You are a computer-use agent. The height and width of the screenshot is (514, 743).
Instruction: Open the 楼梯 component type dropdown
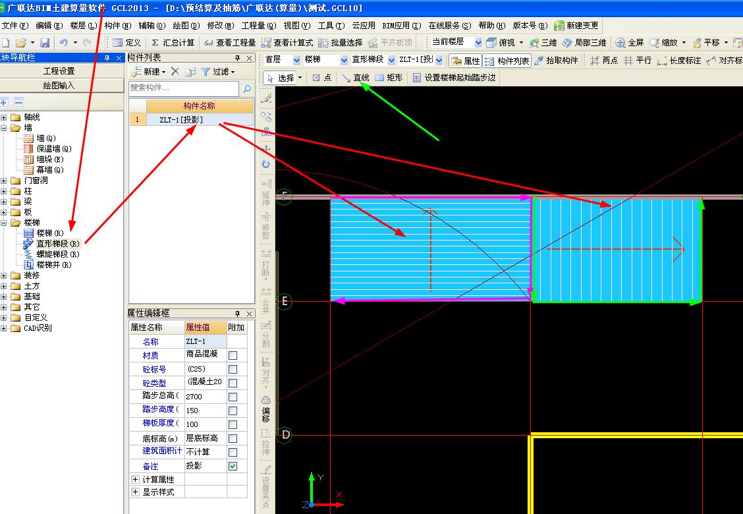[x=344, y=60]
